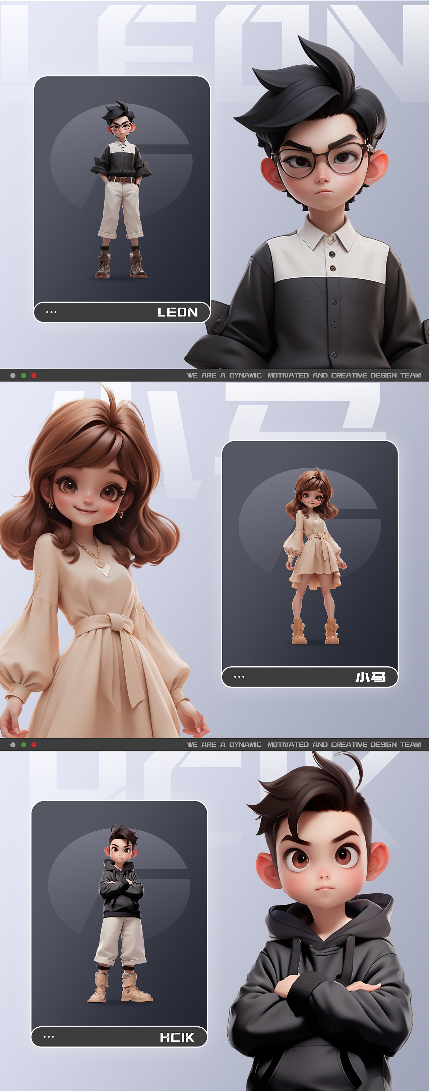Click the design team tagline under Leon's portrait
The image size is (429, 1091).
(304, 375)
